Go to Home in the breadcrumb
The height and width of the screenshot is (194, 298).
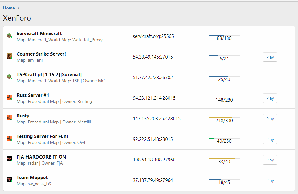tap(9, 8)
